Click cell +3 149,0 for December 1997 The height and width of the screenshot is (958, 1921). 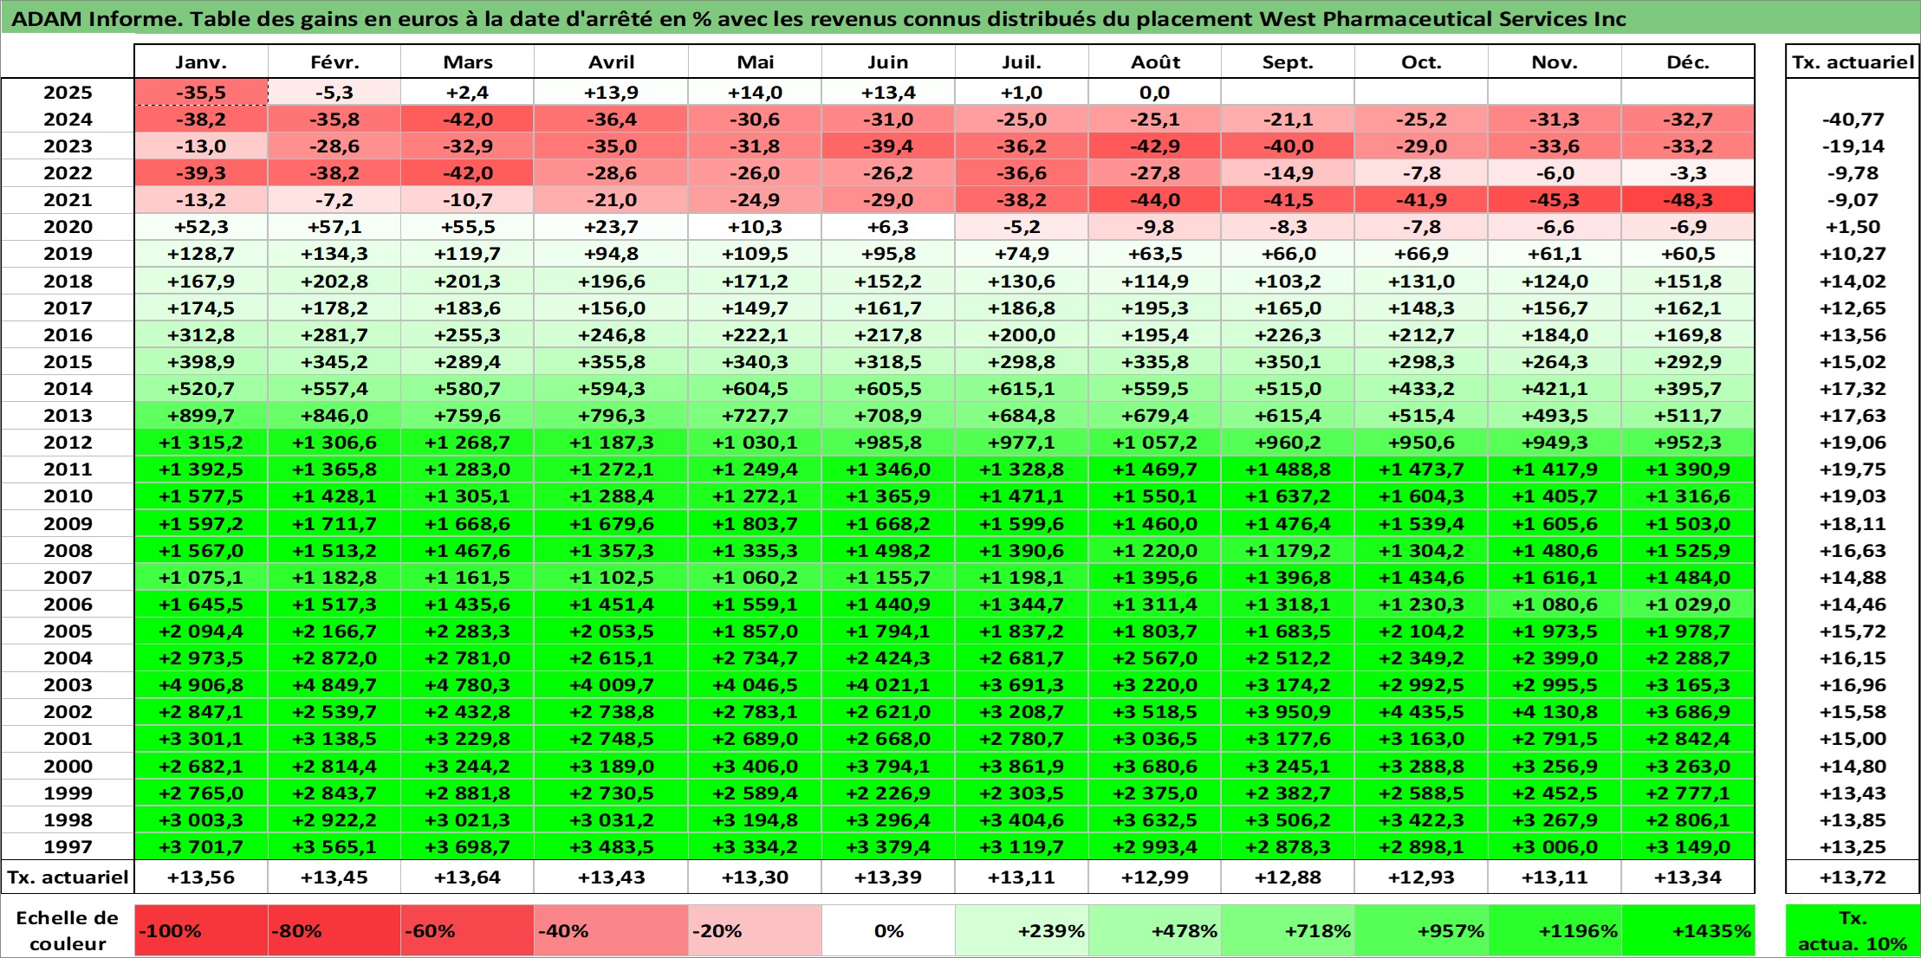[1688, 847]
